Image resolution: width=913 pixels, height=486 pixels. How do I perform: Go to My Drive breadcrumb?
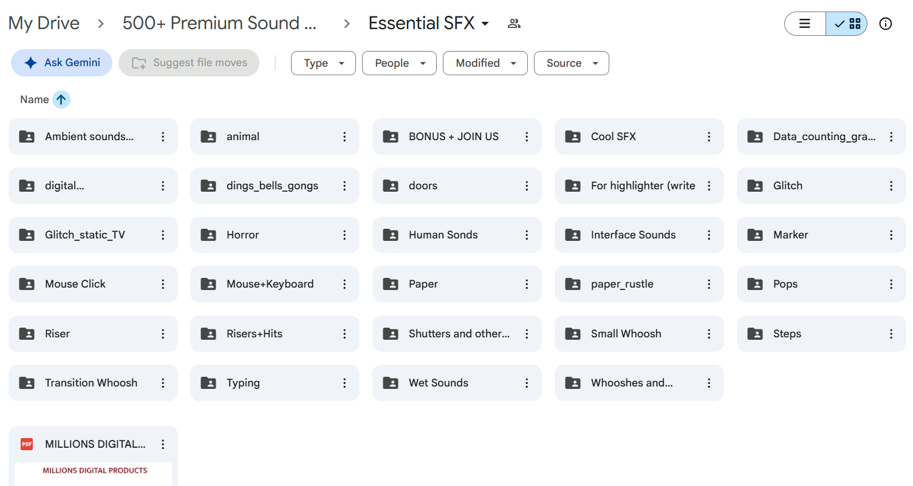click(44, 24)
